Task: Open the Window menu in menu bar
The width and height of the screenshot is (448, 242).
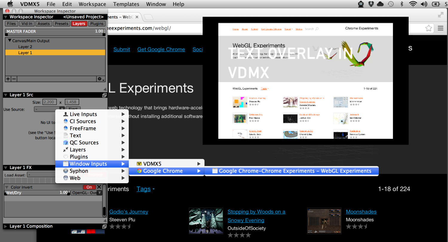Action: tap(156, 4)
